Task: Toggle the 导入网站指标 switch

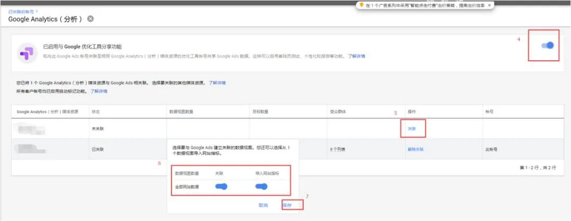Action: (x=261, y=187)
